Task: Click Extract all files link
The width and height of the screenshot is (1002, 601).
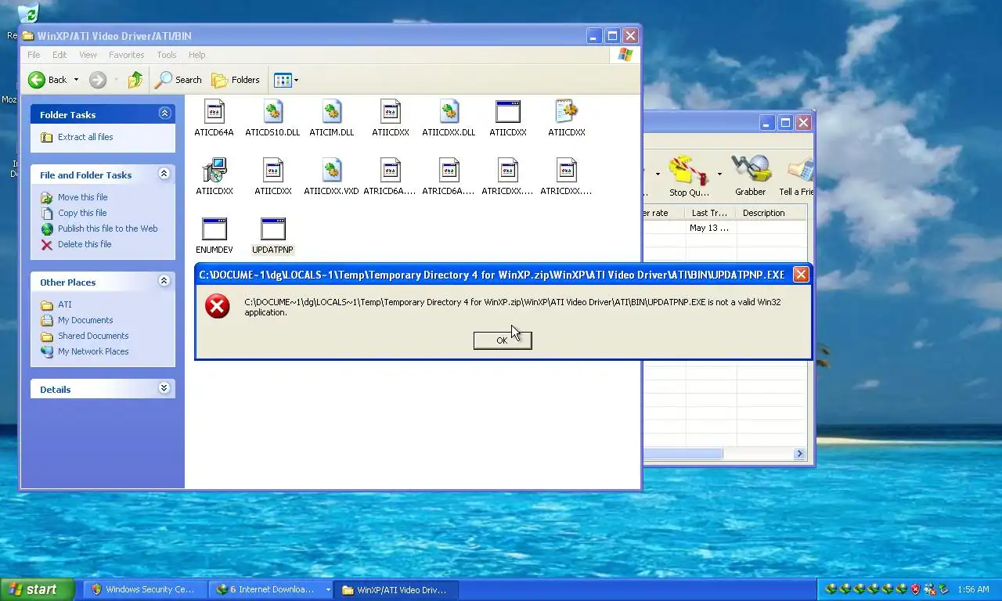Action: coord(85,137)
